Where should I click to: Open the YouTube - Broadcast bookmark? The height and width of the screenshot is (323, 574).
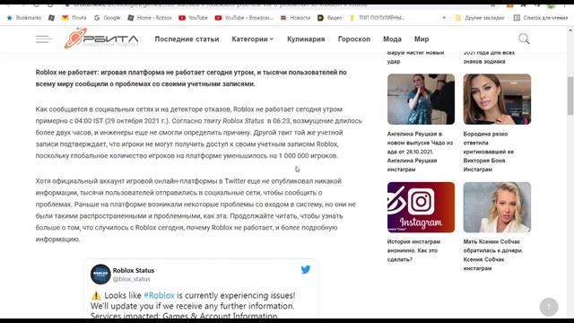click(244, 18)
